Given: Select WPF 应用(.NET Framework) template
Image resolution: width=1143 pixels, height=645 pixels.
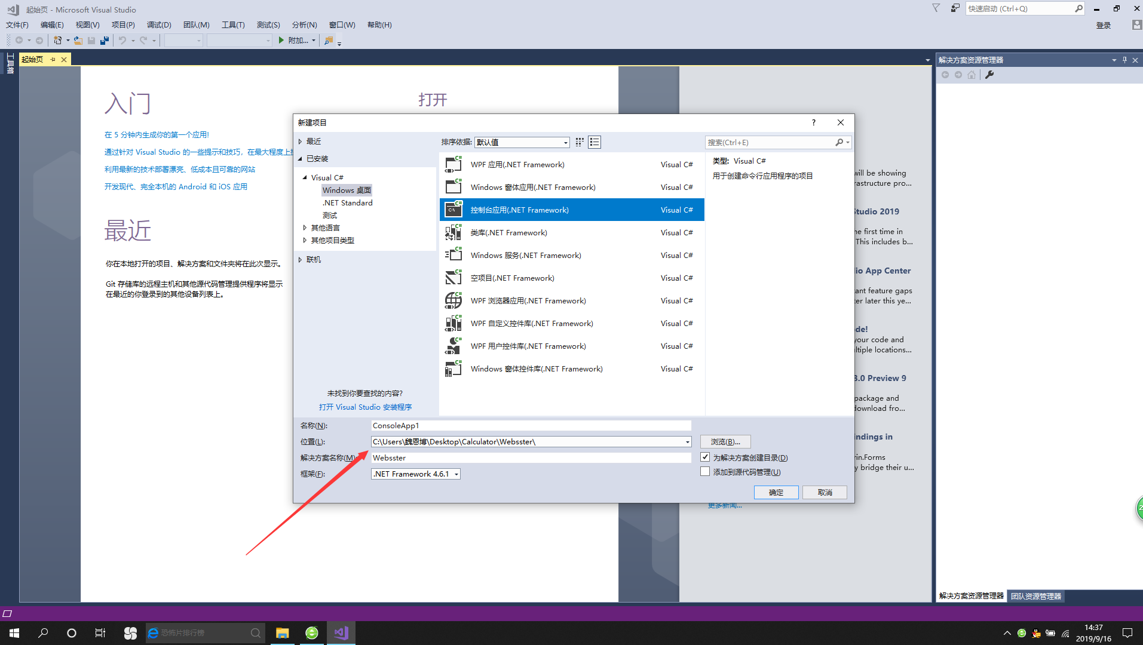Looking at the screenshot, I should [572, 164].
